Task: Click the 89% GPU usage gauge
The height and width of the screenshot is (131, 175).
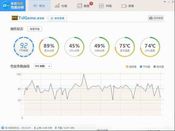Action: pos(49,47)
